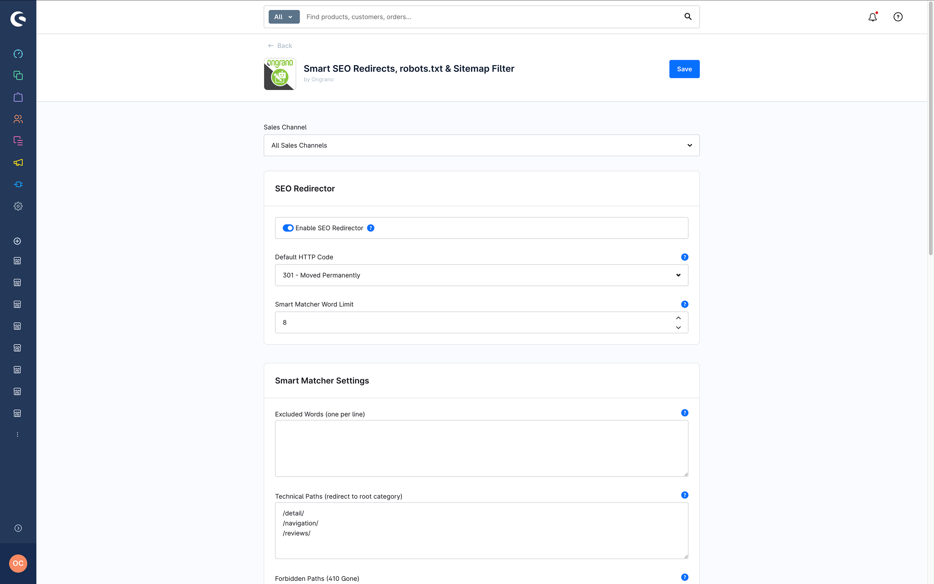Click the by Ongrano manufacturer text
This screenshot has height=584, width=934.
coord(318,79)
